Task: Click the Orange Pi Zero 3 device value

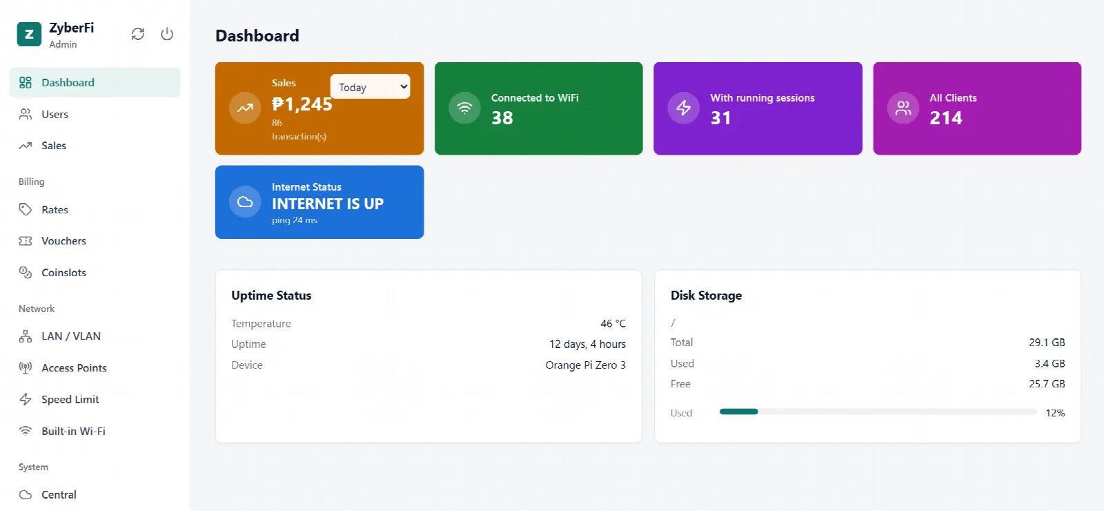Action: [x=586, y=365]
